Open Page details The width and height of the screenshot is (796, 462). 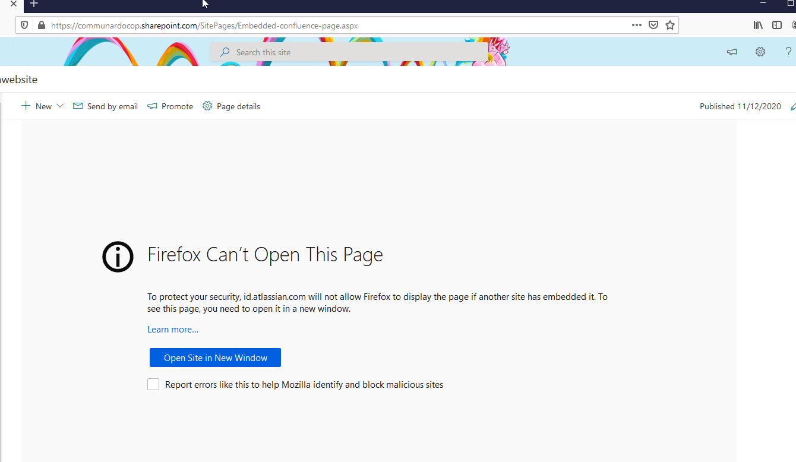pyautogui.click(x=231, y=106)
